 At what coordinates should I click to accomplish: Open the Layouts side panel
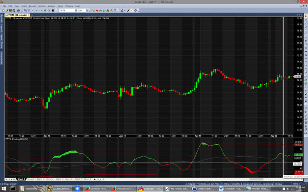(x=2, y=28)
